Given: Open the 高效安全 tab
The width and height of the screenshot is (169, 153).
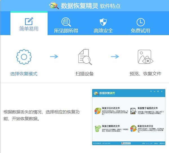Looking at the screenshot, I should tap(103, 31).
